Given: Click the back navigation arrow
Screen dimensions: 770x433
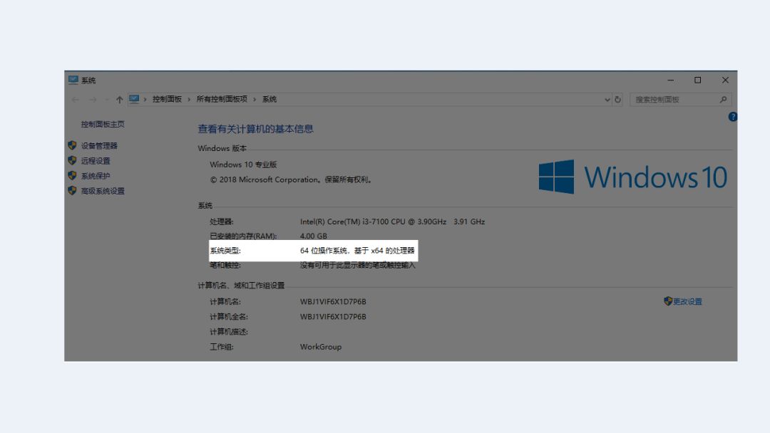Looking at the screenshot, I should (76, 100).
